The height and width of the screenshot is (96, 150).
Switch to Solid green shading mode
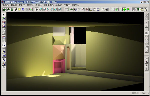pyautogui.click(x=124, y=9)
